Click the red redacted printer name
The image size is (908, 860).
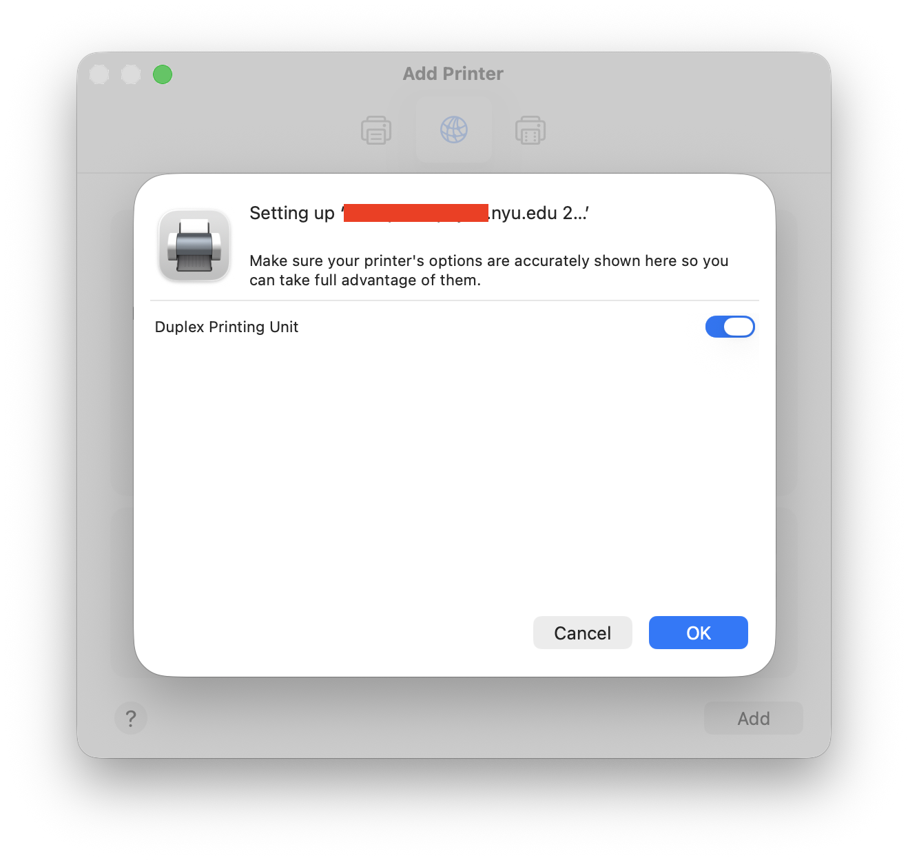click(x=416, y=213)
